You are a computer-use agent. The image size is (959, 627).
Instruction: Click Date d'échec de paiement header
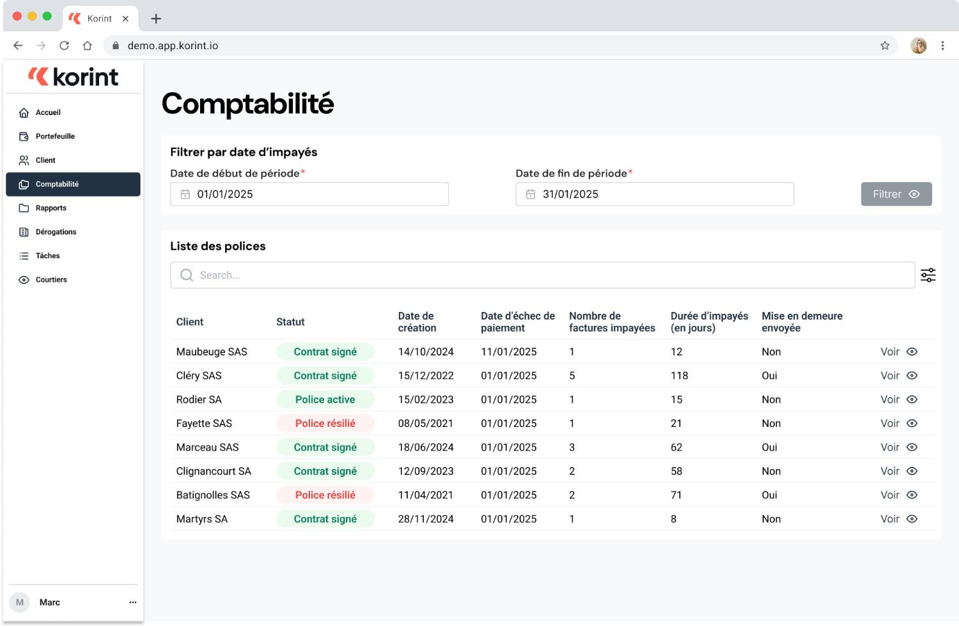(518, 322)
